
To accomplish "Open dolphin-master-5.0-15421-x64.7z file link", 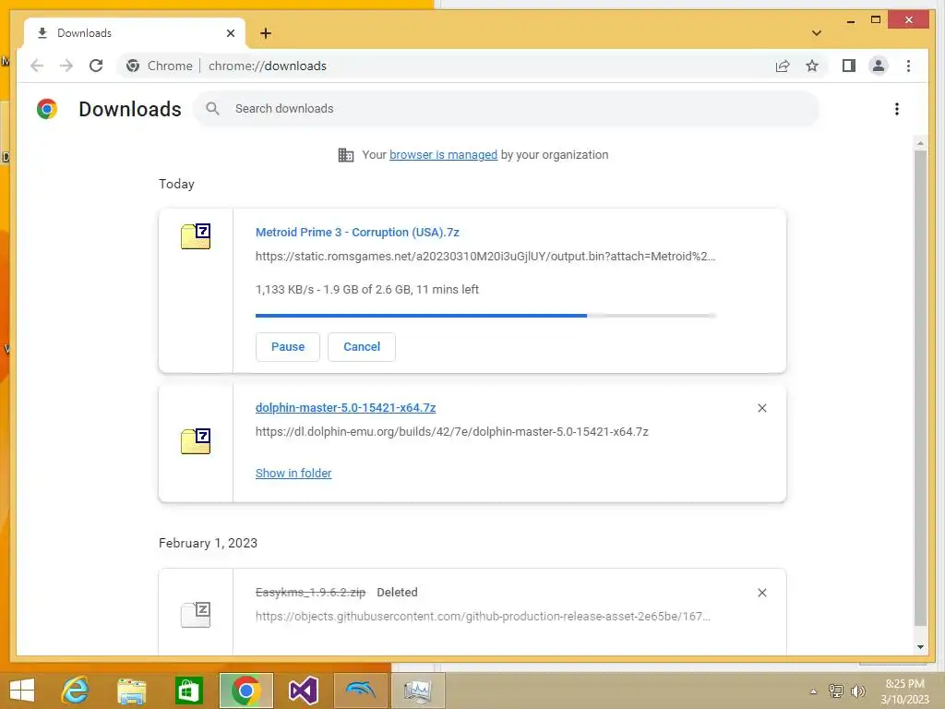I will (345, 407).
